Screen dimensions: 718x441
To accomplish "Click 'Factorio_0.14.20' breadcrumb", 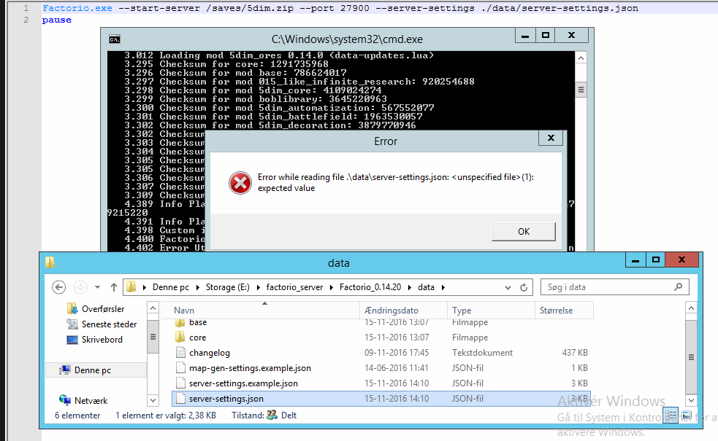I will pyautogui.click(x=370, y=287).
